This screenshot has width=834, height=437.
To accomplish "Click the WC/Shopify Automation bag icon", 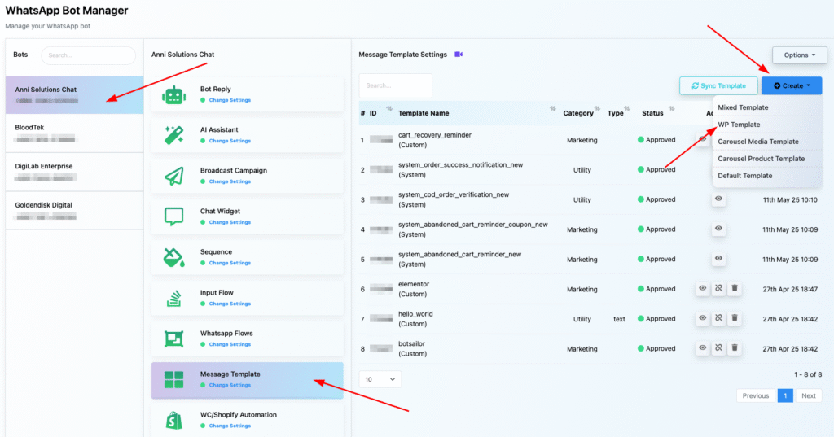I will (x=174, y=421).
